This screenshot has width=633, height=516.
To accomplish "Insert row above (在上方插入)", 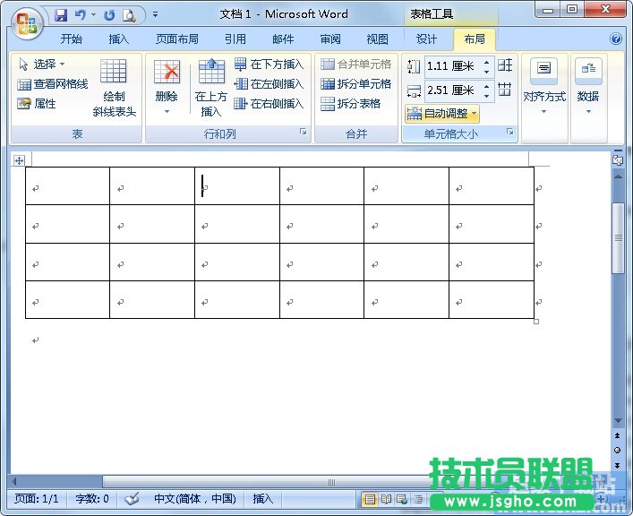I will tap(211, 89).
